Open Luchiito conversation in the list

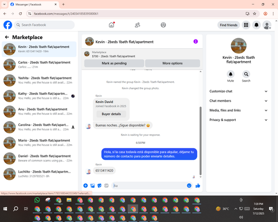39,174
